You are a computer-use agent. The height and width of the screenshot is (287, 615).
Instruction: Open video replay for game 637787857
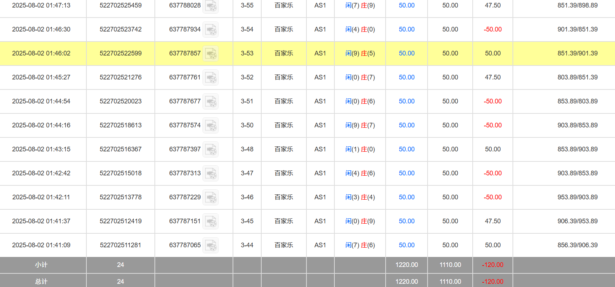[211, 54]
